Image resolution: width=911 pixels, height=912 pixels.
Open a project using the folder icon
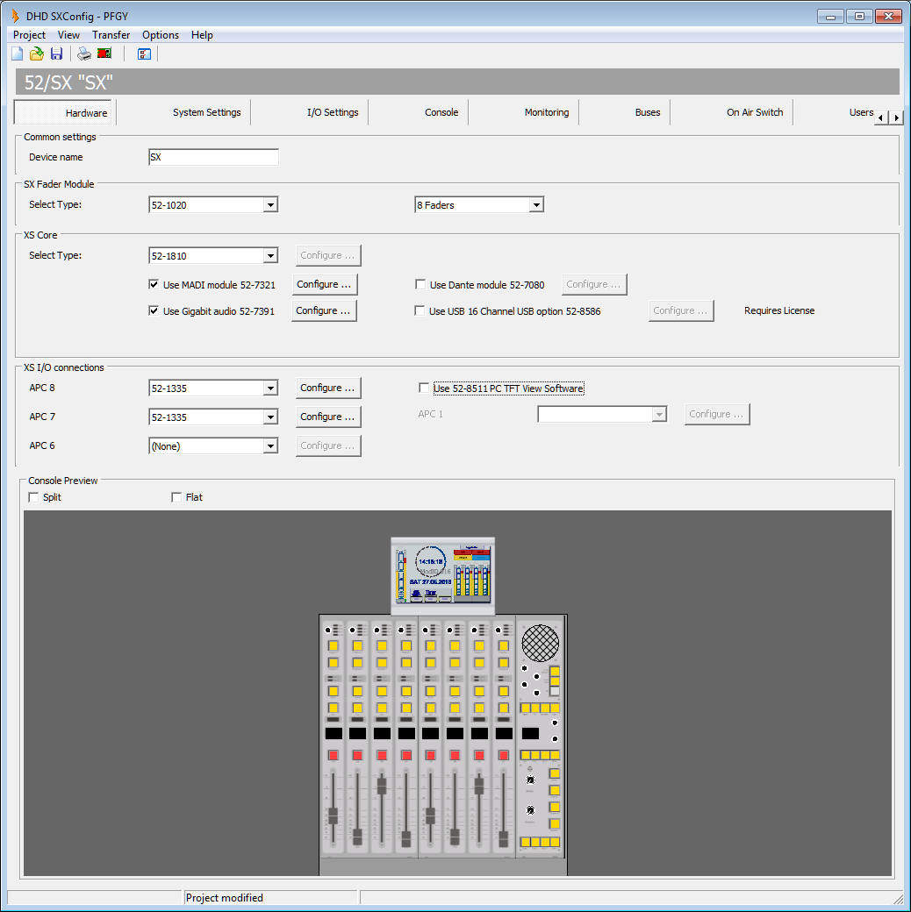37,54
